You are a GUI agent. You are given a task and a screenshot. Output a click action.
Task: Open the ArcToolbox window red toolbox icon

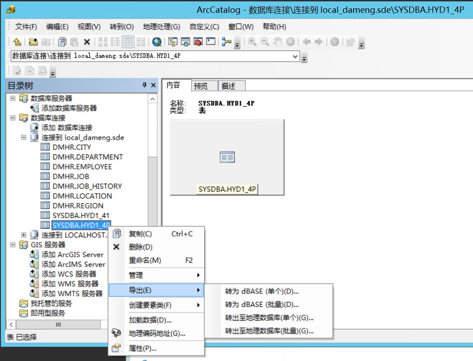(198, 42)
